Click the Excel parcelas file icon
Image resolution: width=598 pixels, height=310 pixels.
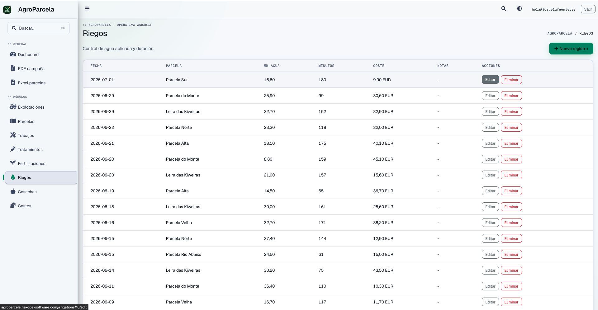[13, 82]
